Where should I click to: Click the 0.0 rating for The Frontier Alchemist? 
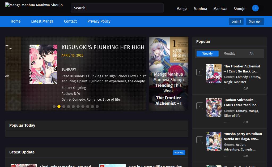245,88
